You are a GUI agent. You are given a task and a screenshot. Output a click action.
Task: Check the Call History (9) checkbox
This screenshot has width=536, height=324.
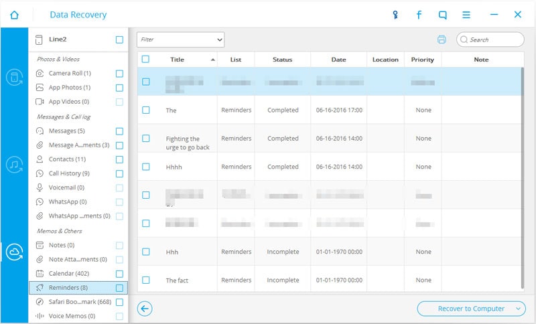pos(119,174)
